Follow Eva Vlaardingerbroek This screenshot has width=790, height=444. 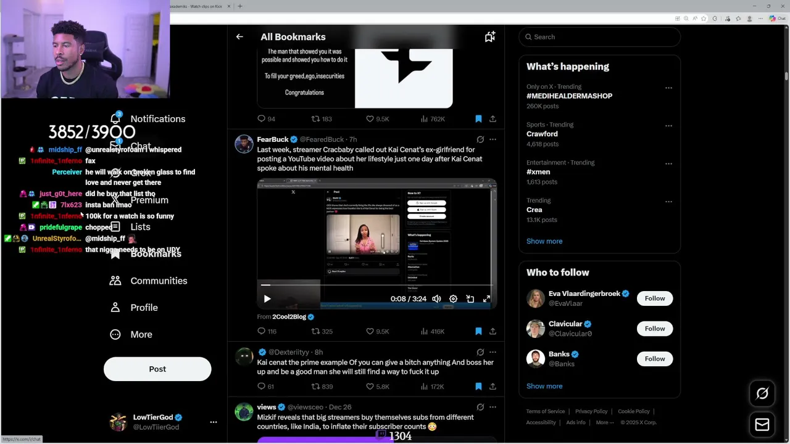tap(655, 298)
